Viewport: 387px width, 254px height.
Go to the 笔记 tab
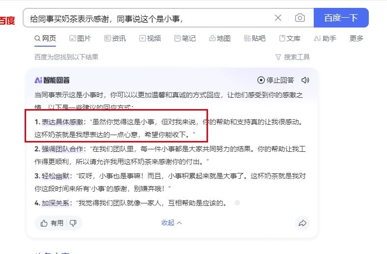click(185, 38)
